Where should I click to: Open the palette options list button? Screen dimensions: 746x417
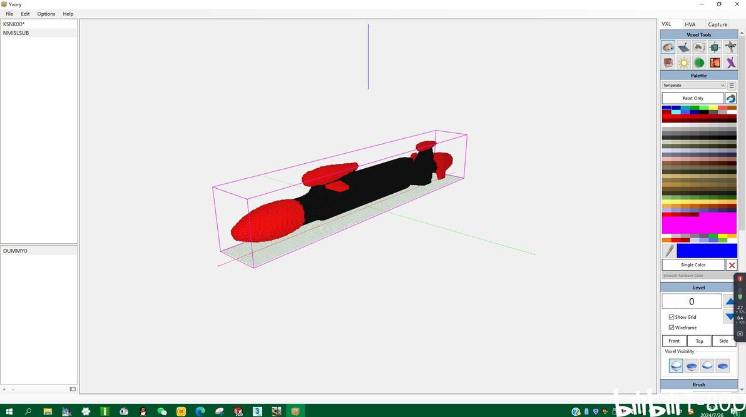pyautogui.click(x=732, y=86)
